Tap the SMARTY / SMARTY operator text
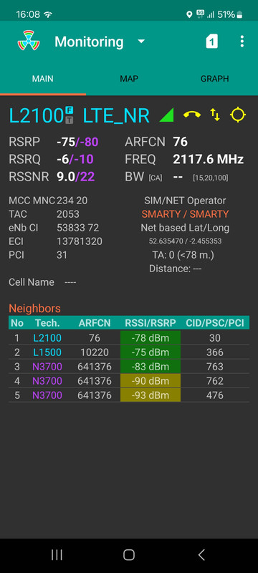This screenshot has height=573, width=258. coord(186,214)
